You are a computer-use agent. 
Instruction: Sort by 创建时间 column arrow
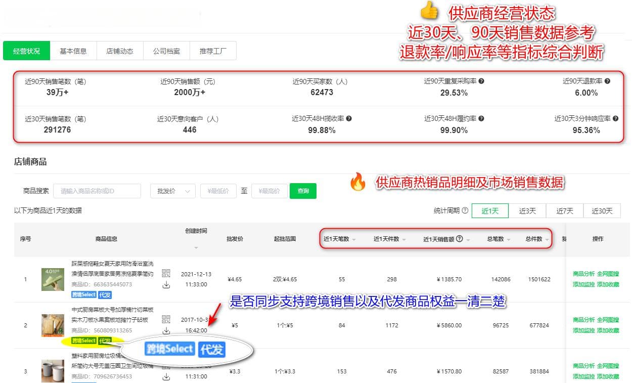196,247
